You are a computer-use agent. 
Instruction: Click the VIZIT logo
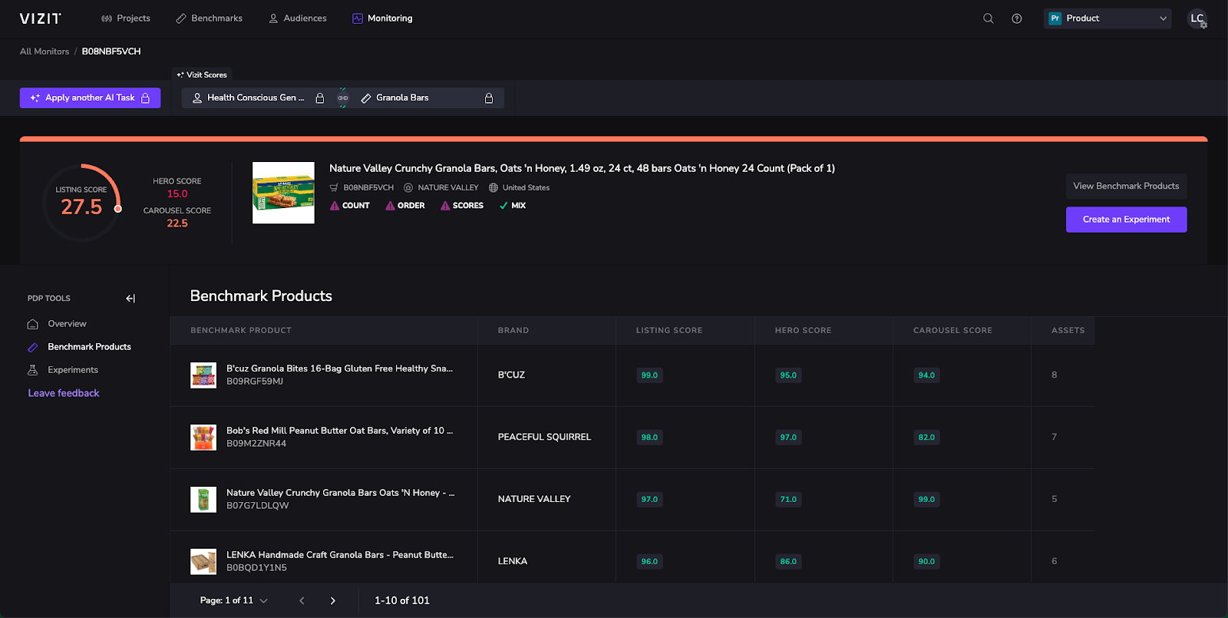[40, 18]
